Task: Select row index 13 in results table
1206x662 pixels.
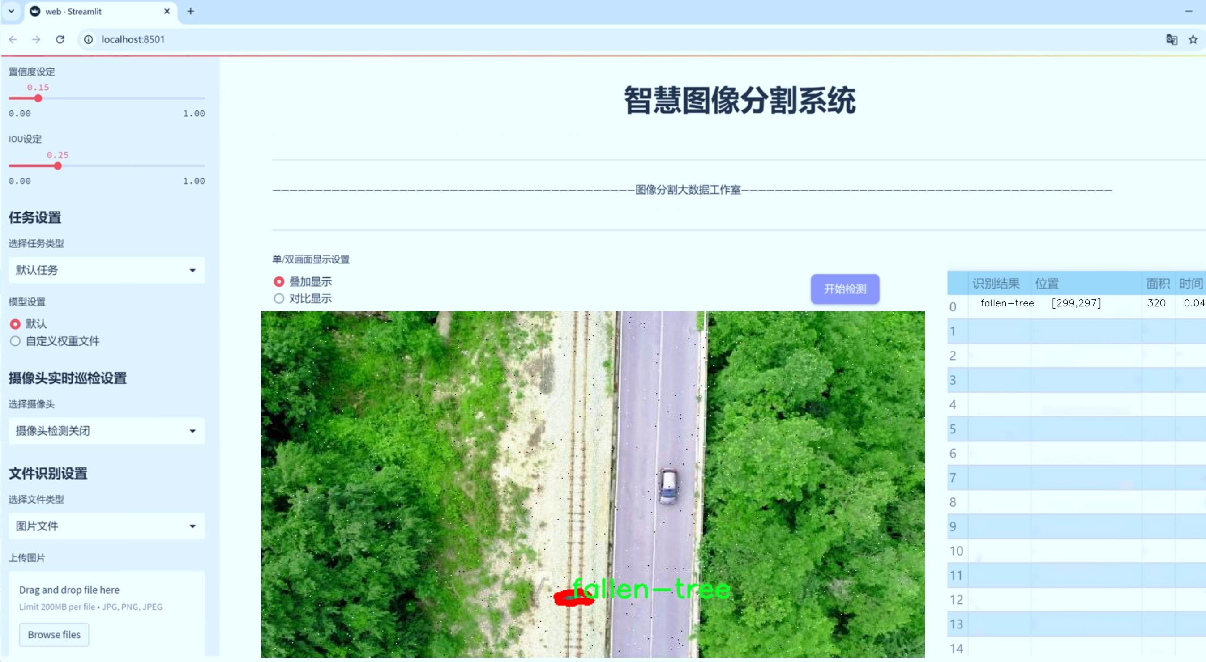Action: pyautogui.click(x=958, y=624)
